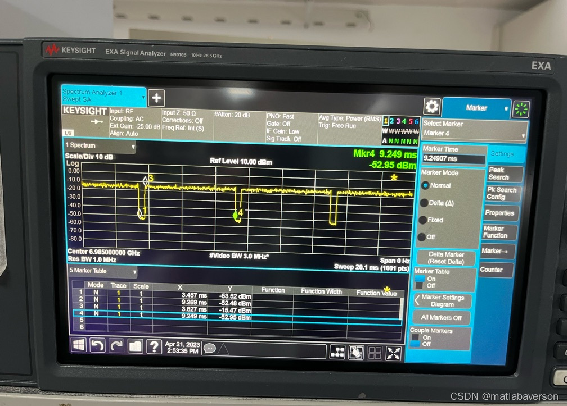Open the Peak Search tab
The width and height of the screenshot is (567, 406).
[x=505, y=174]
